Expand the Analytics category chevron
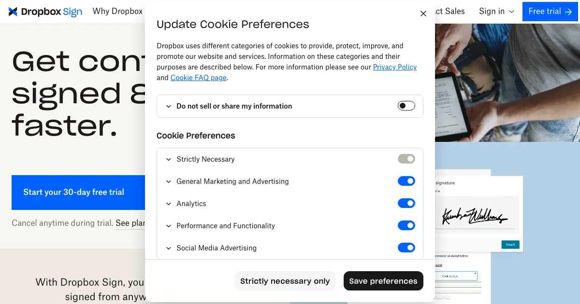580x304 pixels. (169, 204)
